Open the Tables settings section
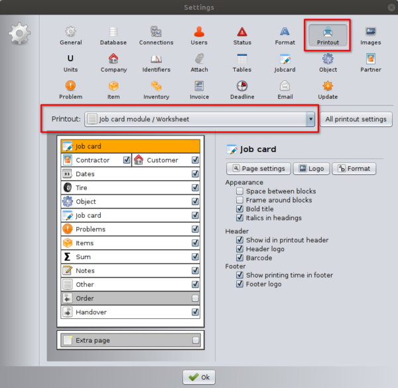398x388 pixels. tap(242, 63)
